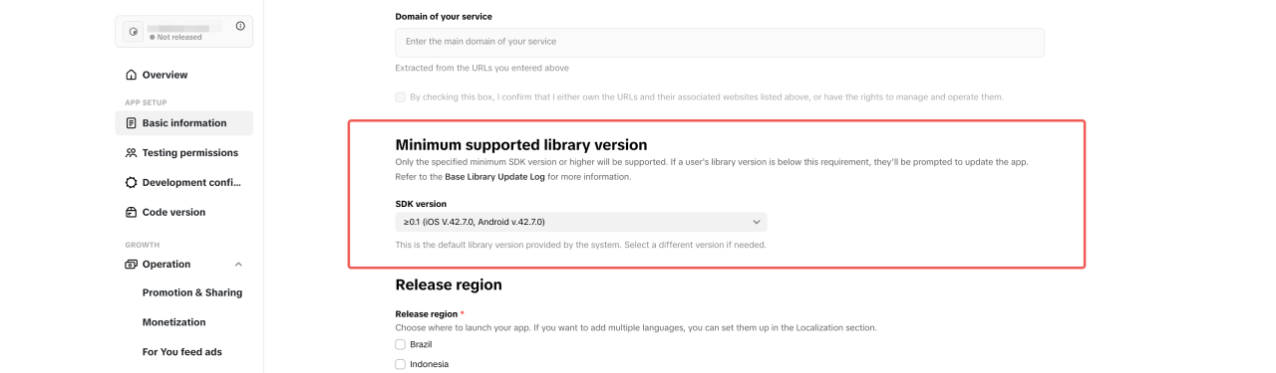Click the "SDK version" field label
Viewport: 1276px width, 373px height.
click(x=421, y=204)
